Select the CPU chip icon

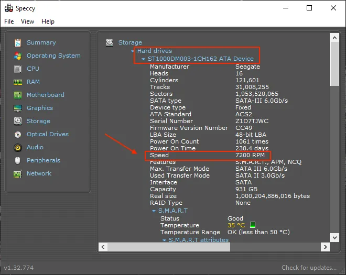pos(18,69)
